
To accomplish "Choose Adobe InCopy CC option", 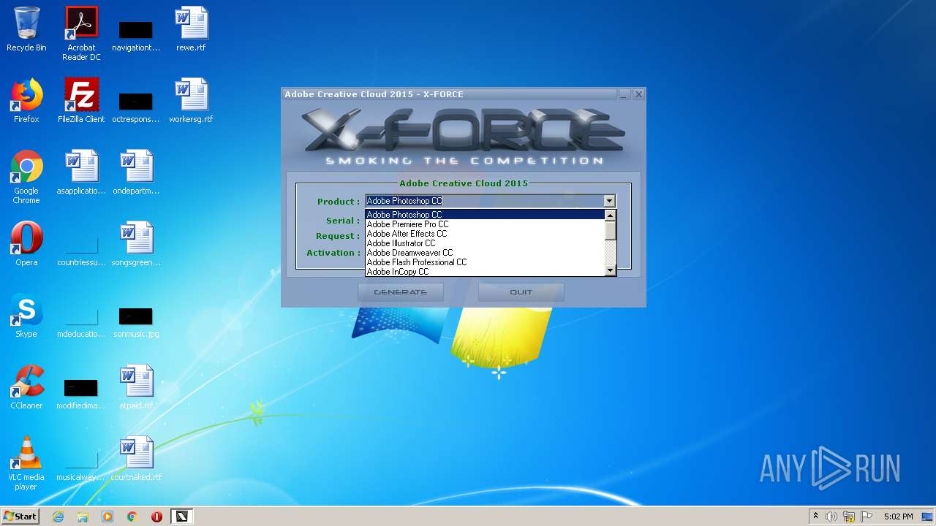I will 485,272.
